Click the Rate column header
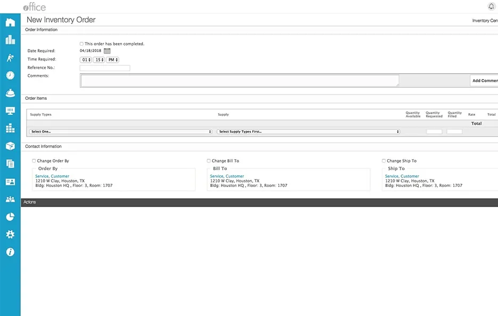Viewport: 498px width, 316px height. tap(472, 115)
